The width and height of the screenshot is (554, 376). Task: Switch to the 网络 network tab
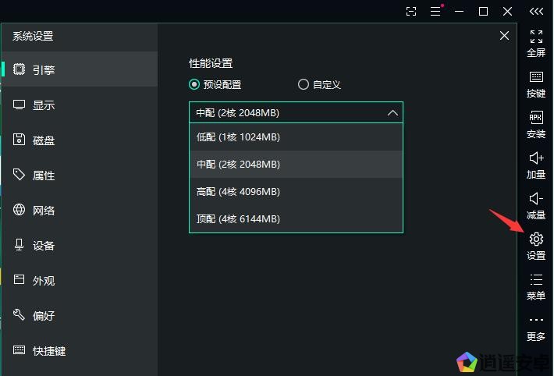[44, 211]
